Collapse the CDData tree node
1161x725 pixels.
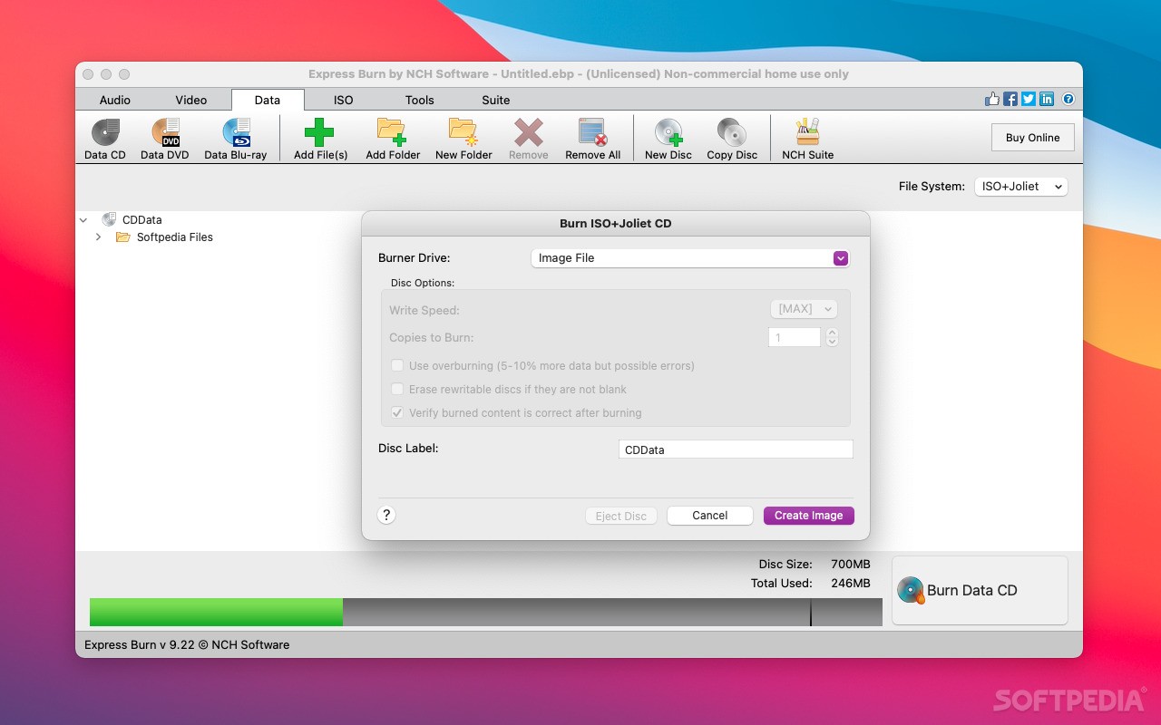click(x=83, y=220)
